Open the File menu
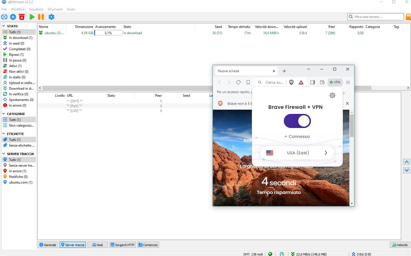This screenshot has width=411, height=256. coord(4,9)
